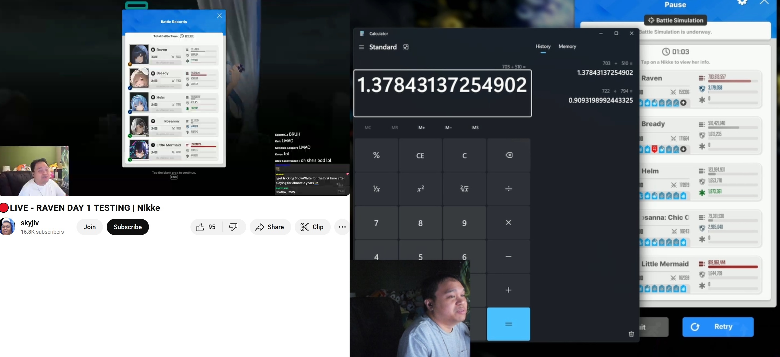Click the backspace key icon in Calculator
Screen dimensions: 780x357
[509, 155]
